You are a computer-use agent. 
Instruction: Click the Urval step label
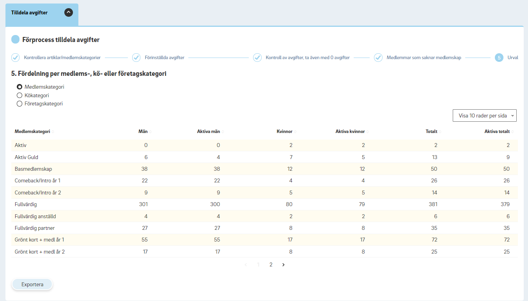[x=513, y=58]
